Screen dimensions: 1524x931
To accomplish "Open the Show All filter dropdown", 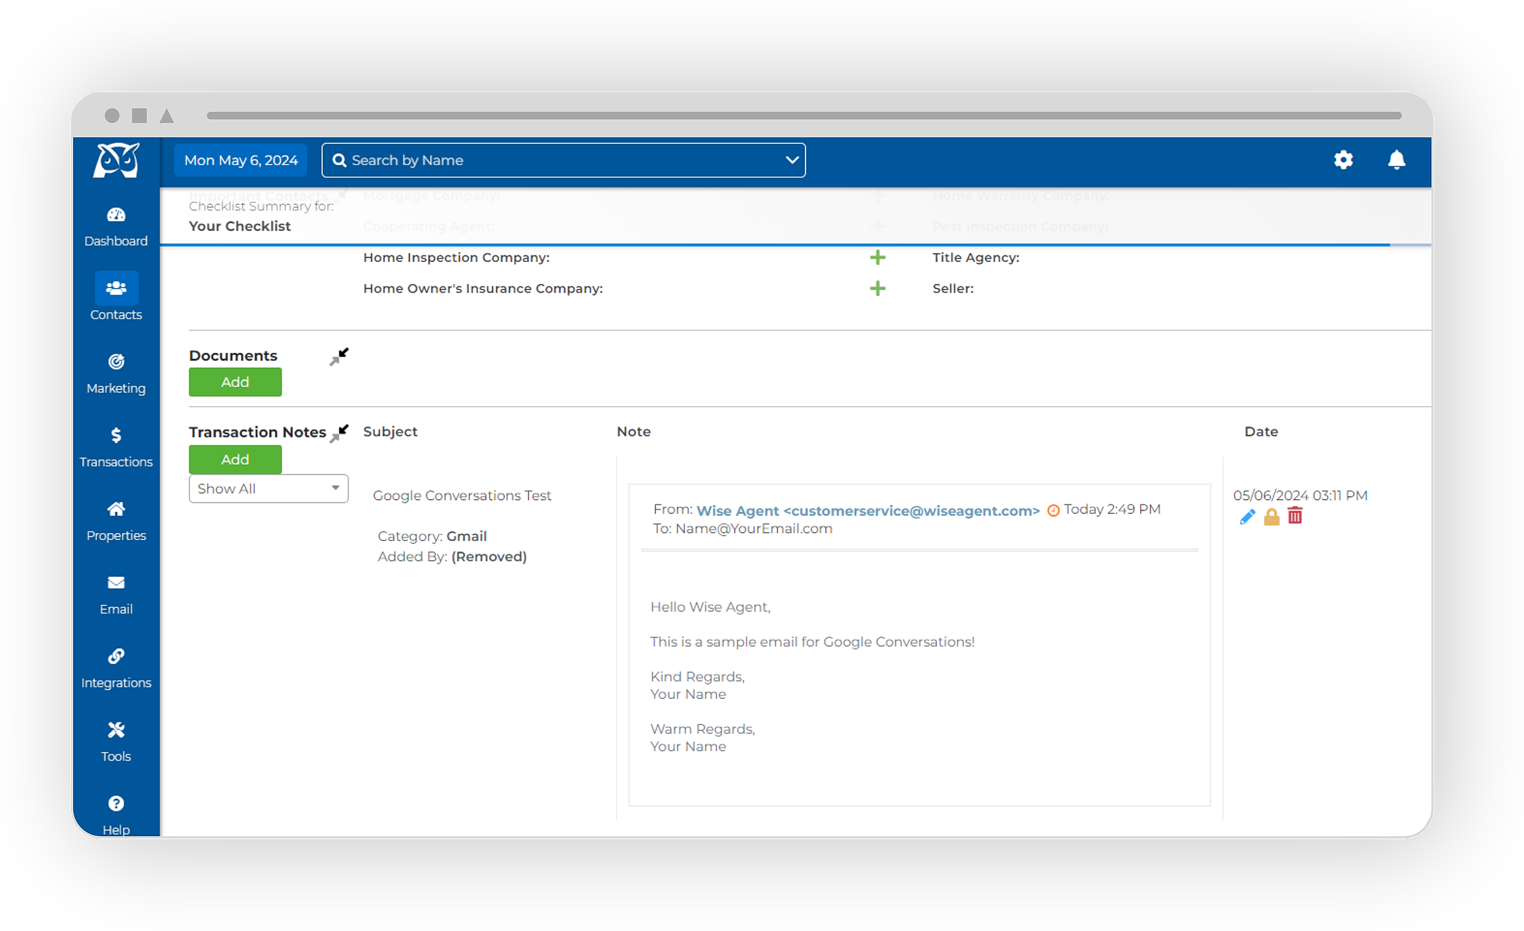I will tap(268, 489).
